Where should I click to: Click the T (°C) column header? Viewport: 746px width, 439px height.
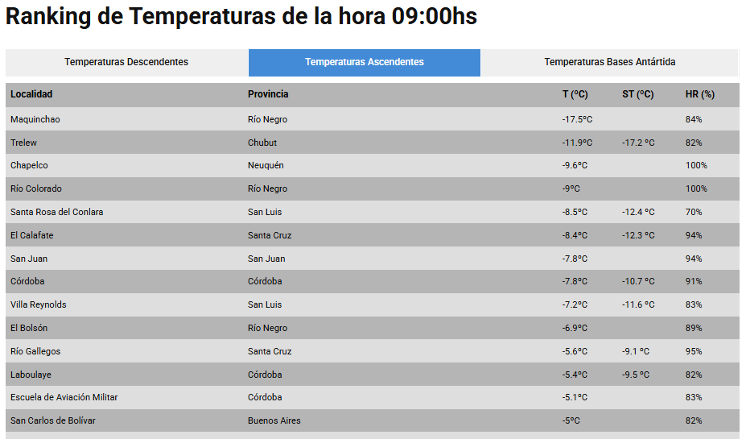(x=575, y=94)
